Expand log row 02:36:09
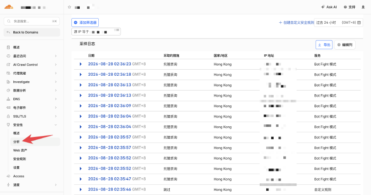 coord(81,106)
